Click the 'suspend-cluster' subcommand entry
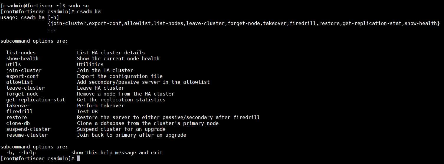The image size is (444, 164). click(x=28, y=129)
